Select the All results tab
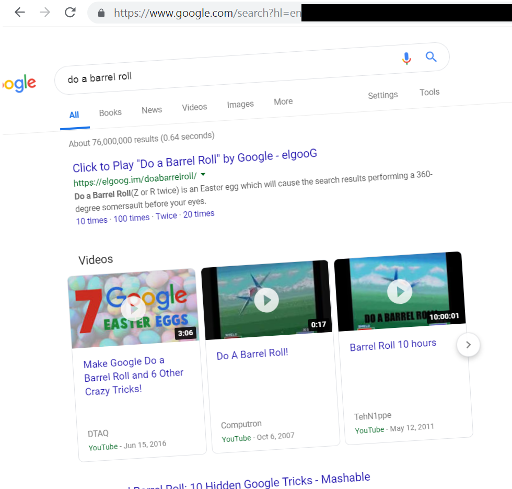This screenshot has width=512, height=489. (74, 115)
